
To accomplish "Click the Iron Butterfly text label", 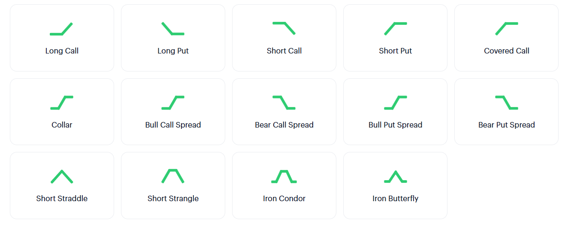I will (396, 199).
